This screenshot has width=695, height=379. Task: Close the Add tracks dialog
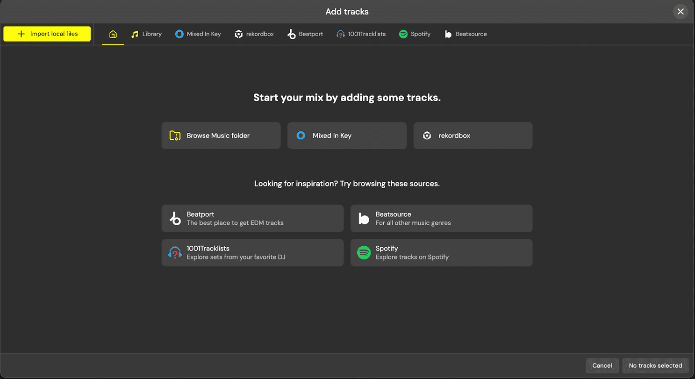(x=681, y=12)
